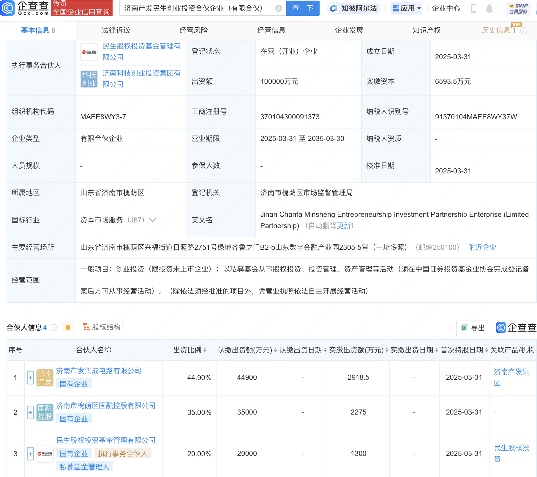Click the mobile phone icon in top bar
The height and width of the screenshot is (477, 537).
(473, 8)
